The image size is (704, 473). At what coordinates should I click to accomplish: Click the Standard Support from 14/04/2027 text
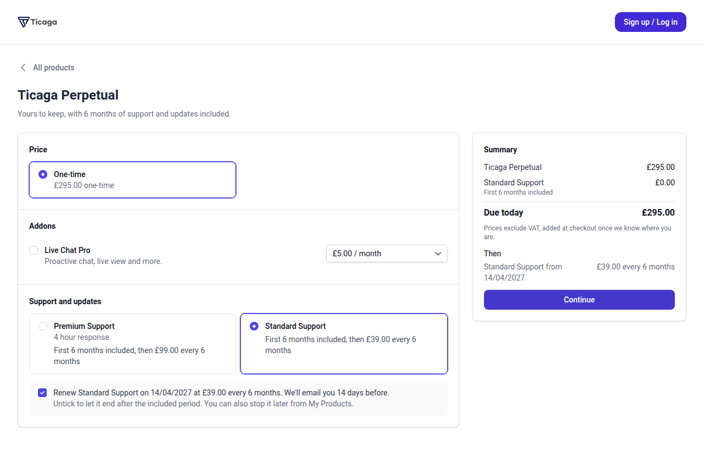pyautogui.click(x=523, y=272)
